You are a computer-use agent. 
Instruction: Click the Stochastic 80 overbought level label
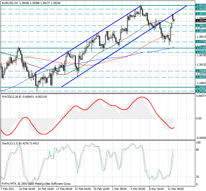197,150
